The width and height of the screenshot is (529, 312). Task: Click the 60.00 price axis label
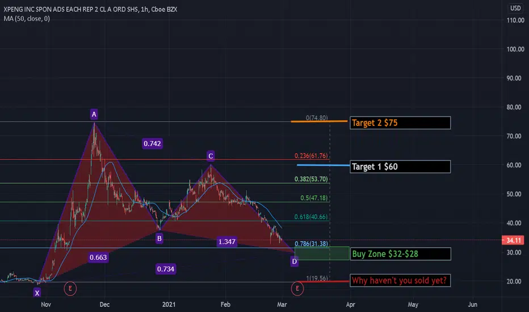point(514,165)
